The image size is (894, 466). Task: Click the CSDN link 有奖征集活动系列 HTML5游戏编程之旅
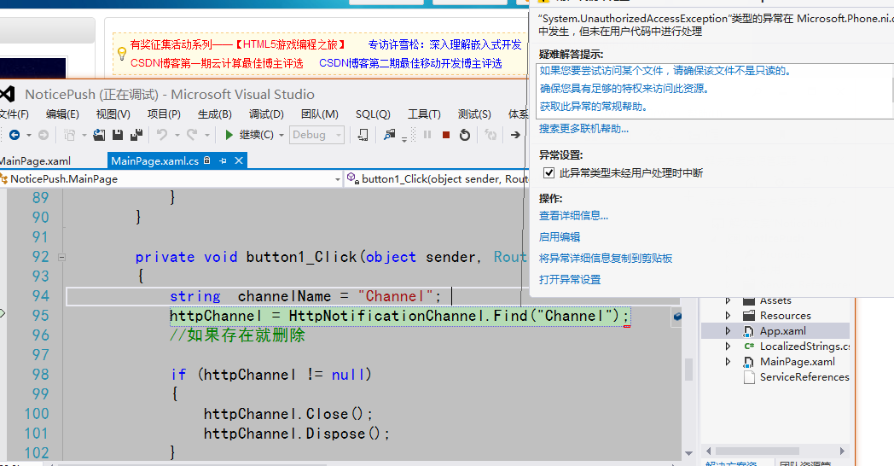[x=238, y=44]
